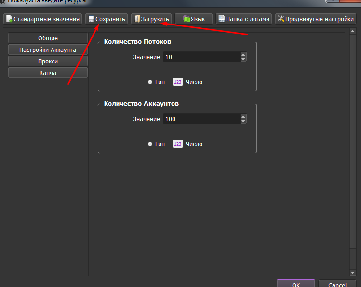Open Продвинутые настройки advanced settings
The width and height of the screenshot is (361, 287).
click(316, 19)
